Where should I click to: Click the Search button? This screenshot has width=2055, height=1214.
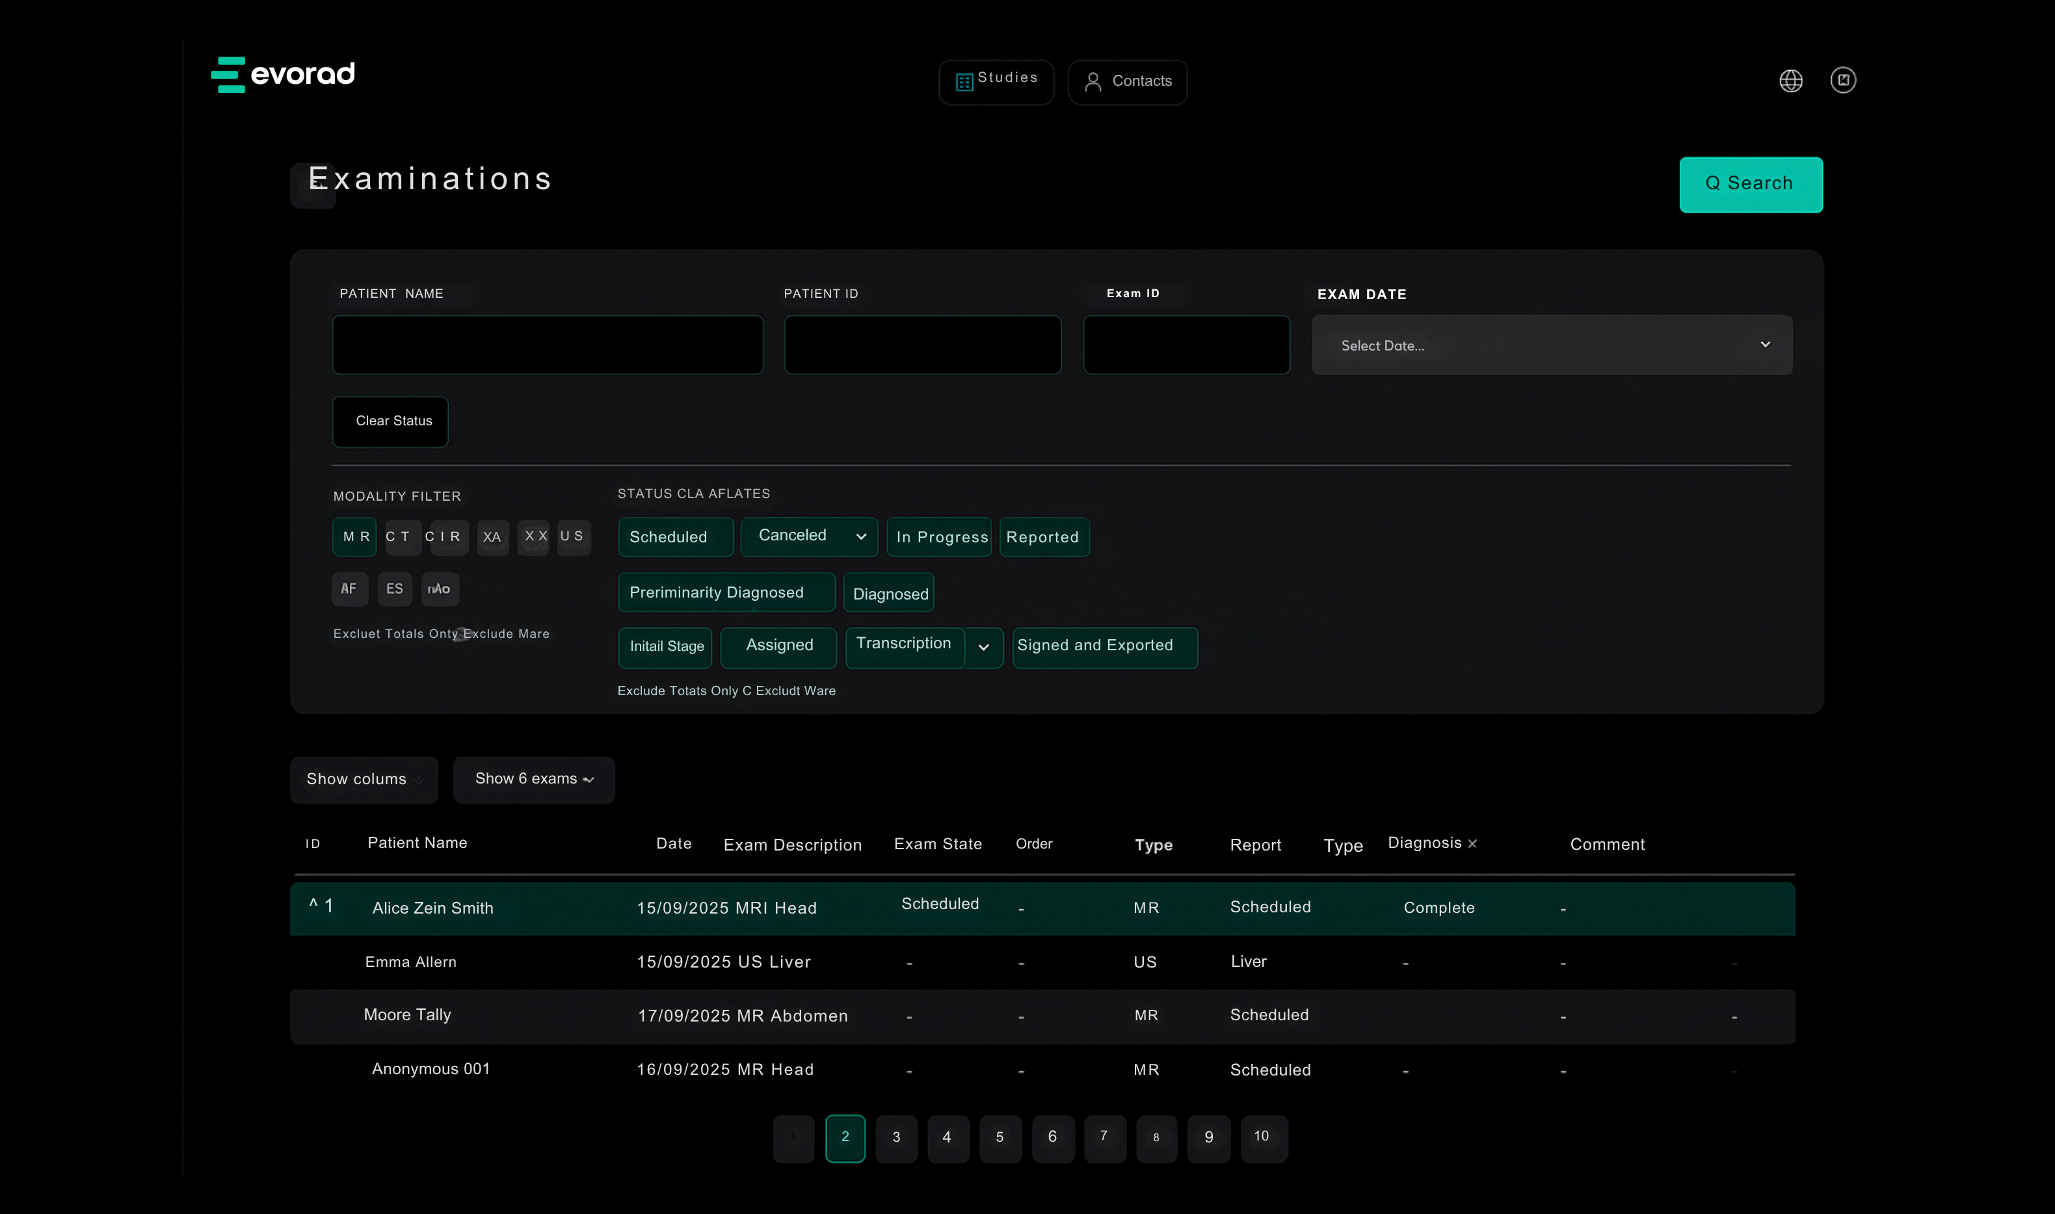click(1751, 184)
